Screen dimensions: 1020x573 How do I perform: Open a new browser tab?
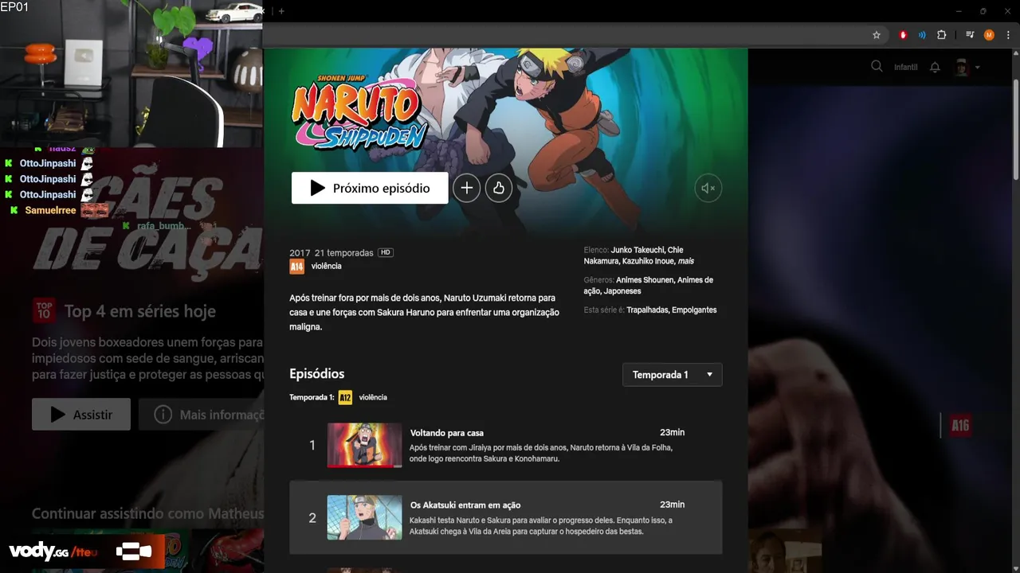click(x=281, y=11)
